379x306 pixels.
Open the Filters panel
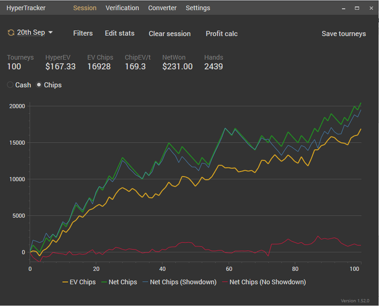pos(83,34)
